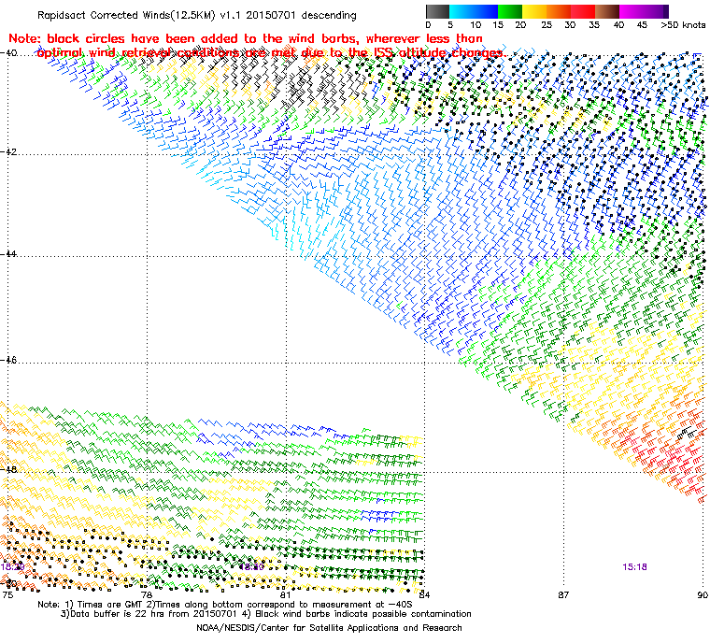
Task: Click the '90' longitude axis label
Action: 703,595
